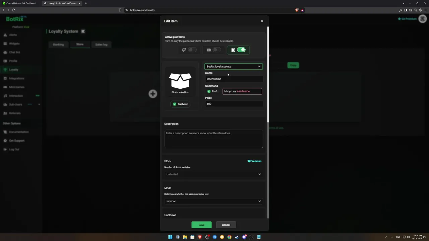Close the Edit item dialog with X

[x=262, y=21]
